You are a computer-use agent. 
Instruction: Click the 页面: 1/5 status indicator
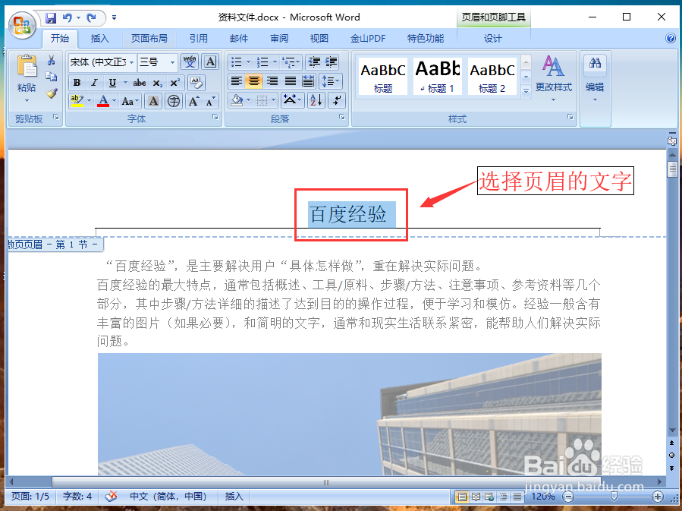click(x=29, y=496)
